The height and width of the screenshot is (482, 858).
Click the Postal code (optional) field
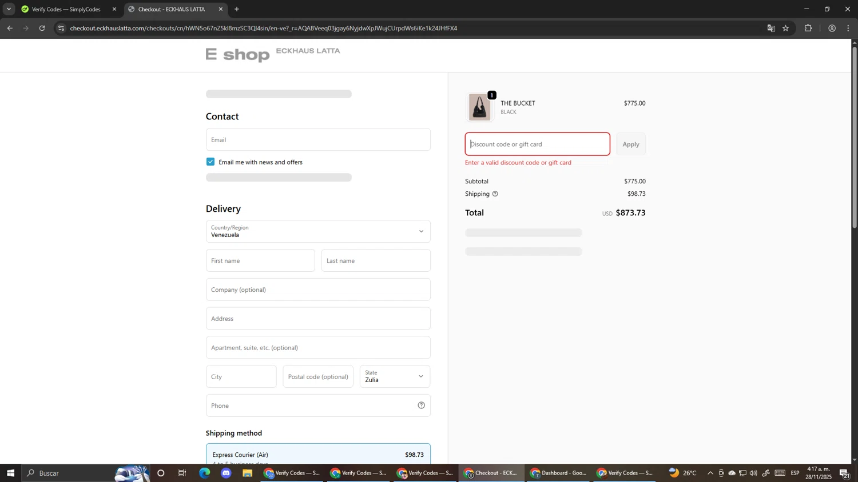[x=318, y=377]
